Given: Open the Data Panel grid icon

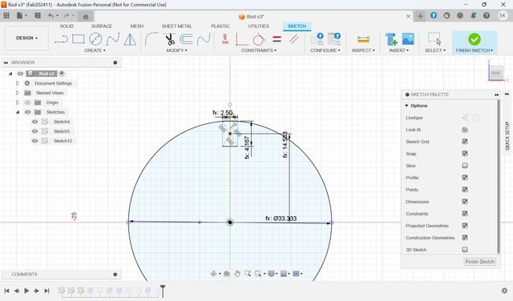Looking at the screenshot, I should coord(6,15).
